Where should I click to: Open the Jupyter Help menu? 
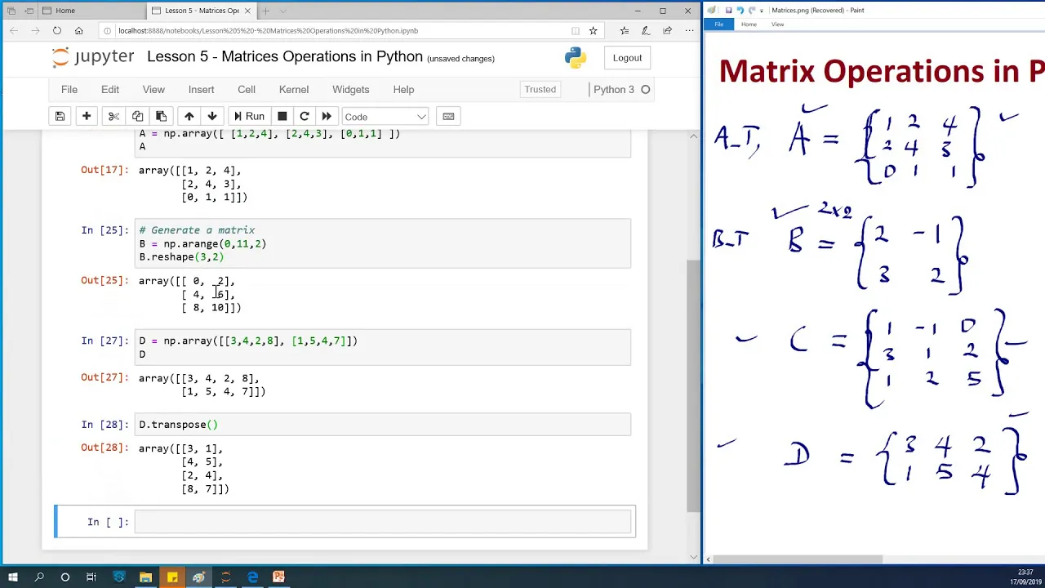click(x=403, y=89)
